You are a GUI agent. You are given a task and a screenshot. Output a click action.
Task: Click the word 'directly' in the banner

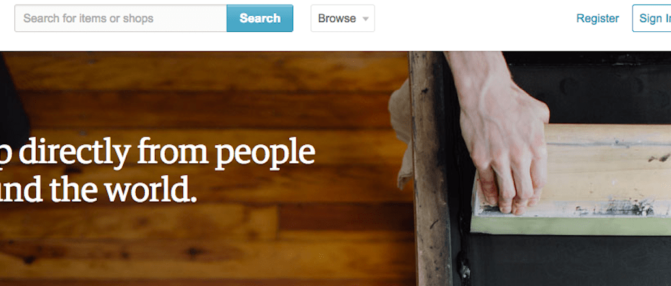point(75,153)
